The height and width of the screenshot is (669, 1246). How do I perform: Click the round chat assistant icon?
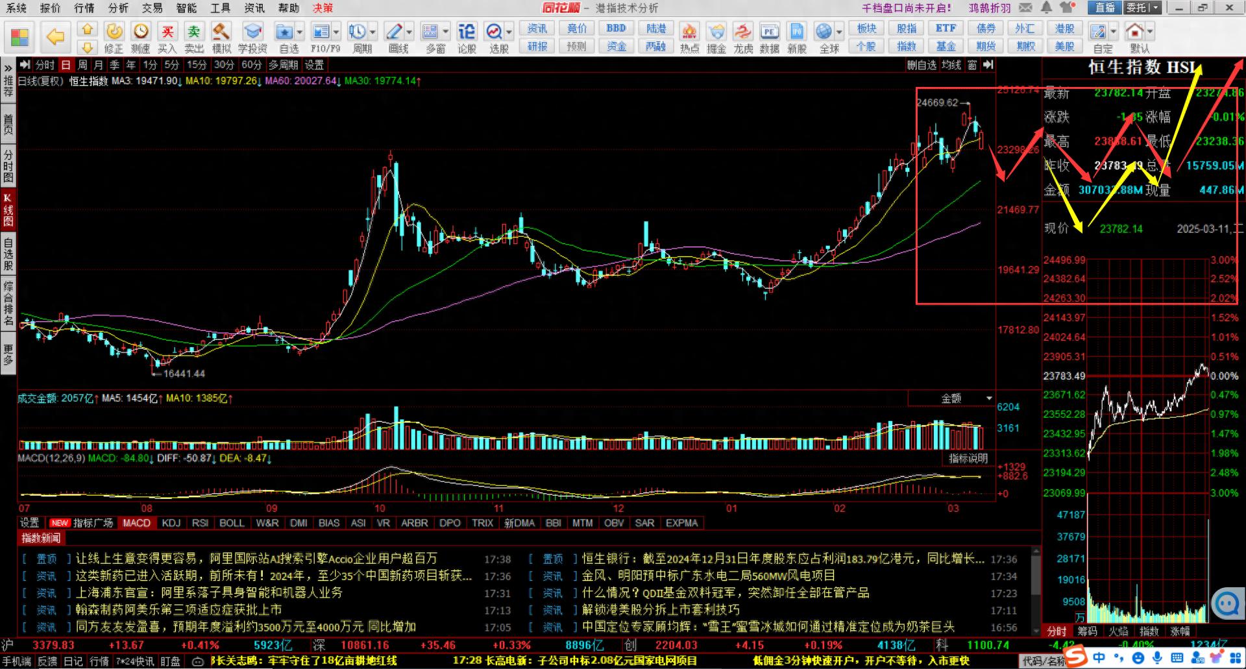[x=1226, y=605]
